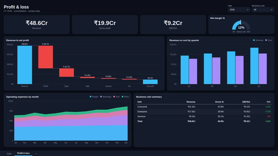278x156 pixels.
Task: Click the Q2 blue revenue bar
Action: (x=208, y=69)
